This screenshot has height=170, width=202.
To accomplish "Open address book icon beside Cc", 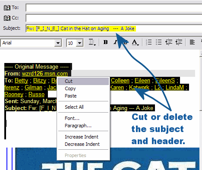I will pyautogui.click(x=7, y=18).
